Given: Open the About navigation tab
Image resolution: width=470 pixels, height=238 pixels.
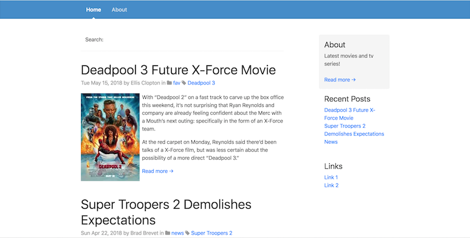Looking at the screenshot, I should [120, 10].
